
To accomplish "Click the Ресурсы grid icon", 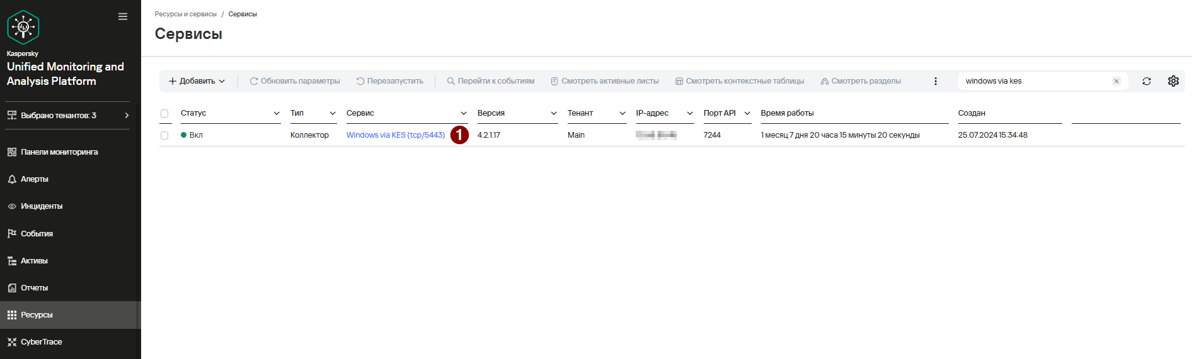I will coord(12,315).
